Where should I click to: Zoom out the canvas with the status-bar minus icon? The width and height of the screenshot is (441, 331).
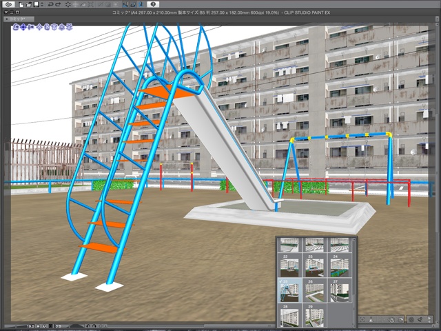pyautogui.click(x=38, y=326)
